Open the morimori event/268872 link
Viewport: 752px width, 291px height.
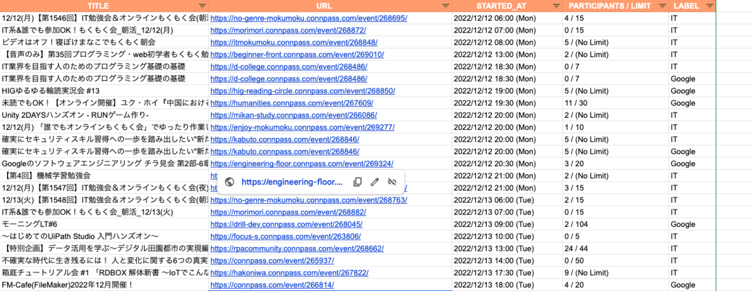point(289,30)
